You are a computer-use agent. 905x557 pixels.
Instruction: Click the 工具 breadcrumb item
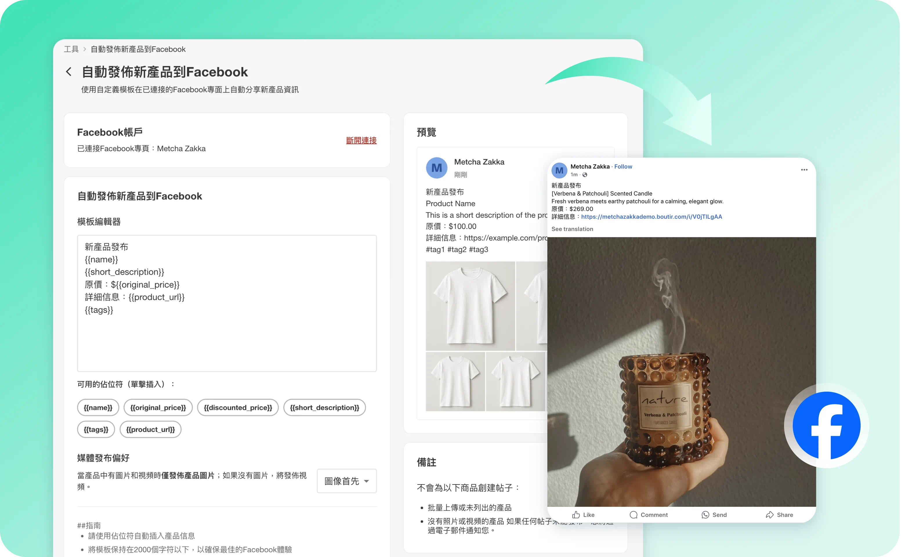71,49
